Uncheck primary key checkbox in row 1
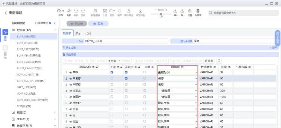 [x=112, y=72]
